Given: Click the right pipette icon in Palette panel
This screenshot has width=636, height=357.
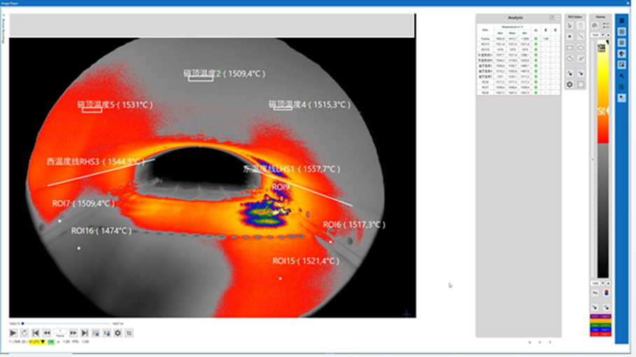Looking at the screenshot, I should point(607,307).
